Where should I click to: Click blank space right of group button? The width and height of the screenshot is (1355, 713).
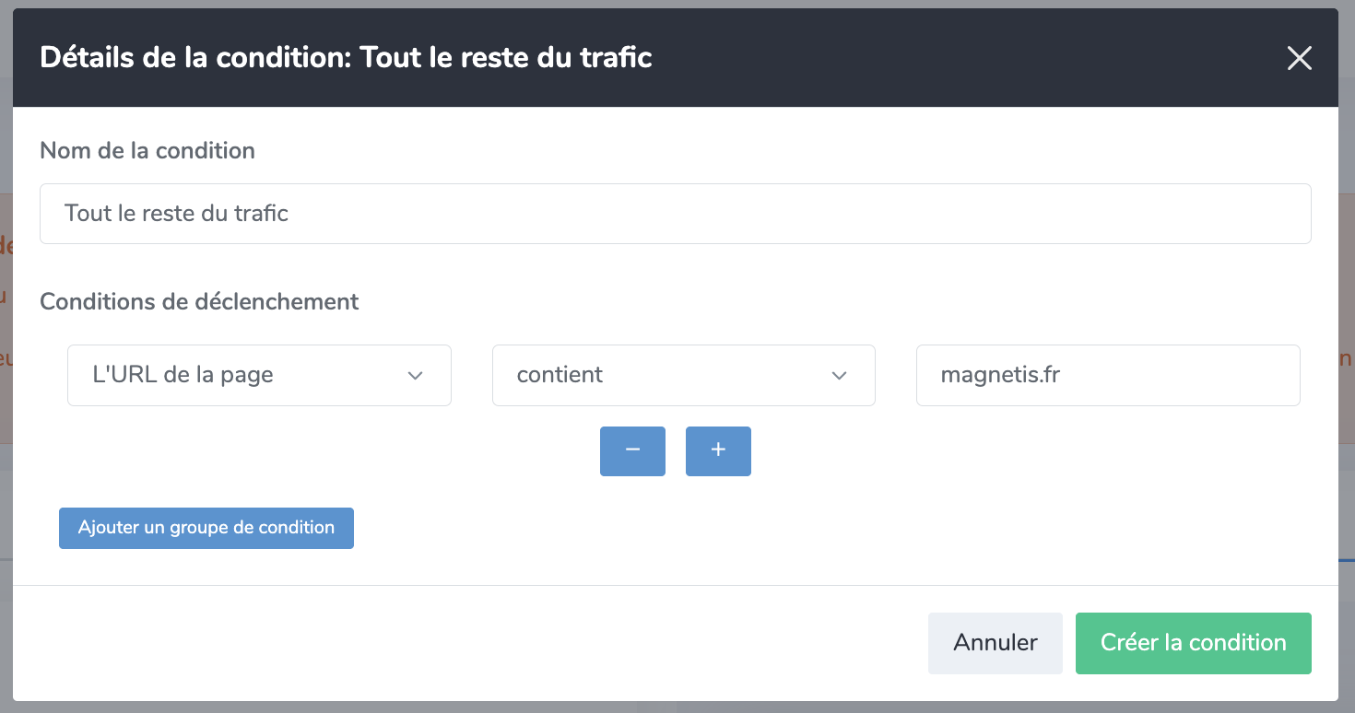click(737, 528)
